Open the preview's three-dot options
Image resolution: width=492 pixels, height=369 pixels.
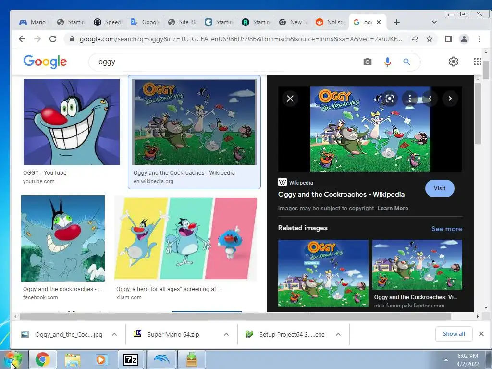409,98
